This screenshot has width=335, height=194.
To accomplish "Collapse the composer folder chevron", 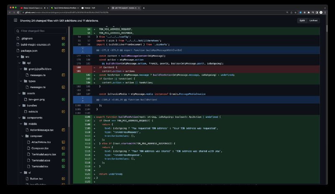I will [x=23, y=136].
